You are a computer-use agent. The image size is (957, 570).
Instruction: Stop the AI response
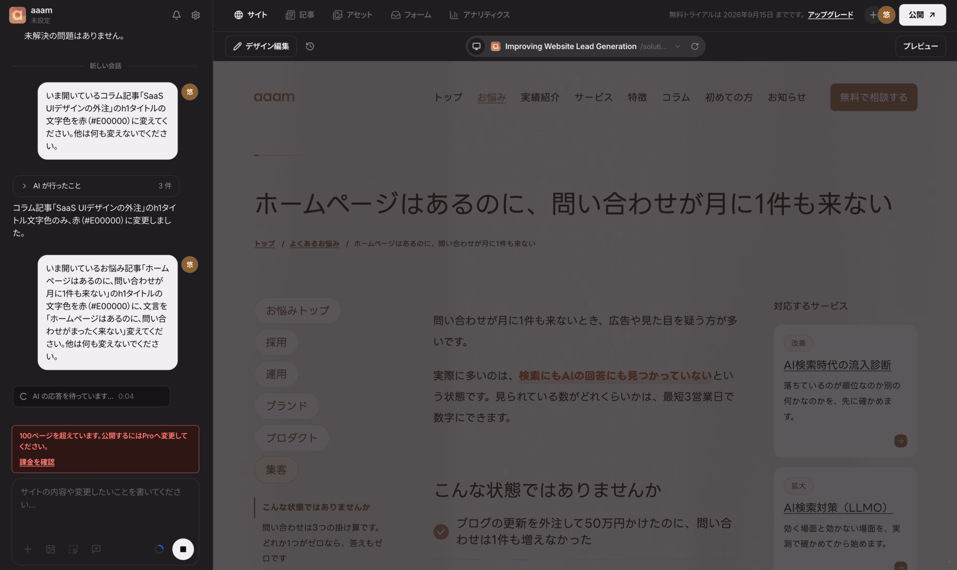183,549
